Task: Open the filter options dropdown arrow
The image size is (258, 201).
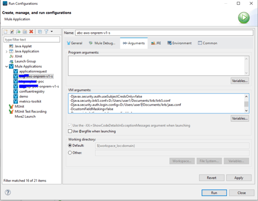Action: (52, 32)
